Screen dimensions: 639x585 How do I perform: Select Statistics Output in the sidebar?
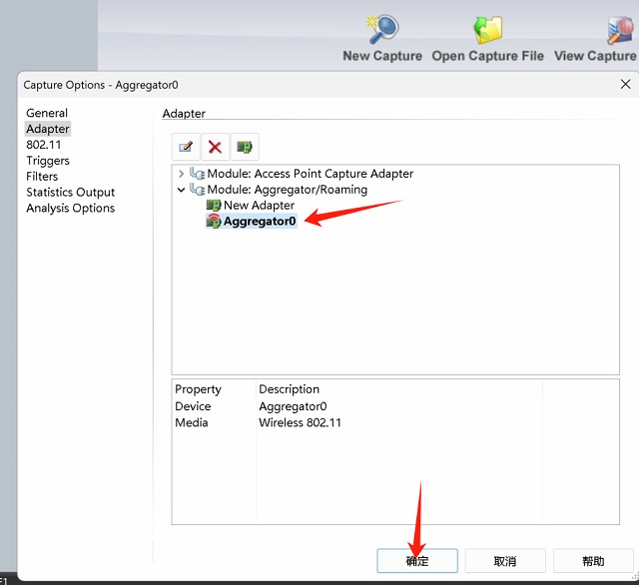point(70,193)
